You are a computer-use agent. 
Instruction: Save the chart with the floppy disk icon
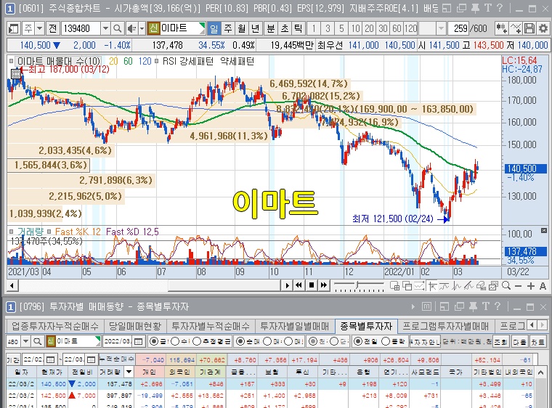529,28
